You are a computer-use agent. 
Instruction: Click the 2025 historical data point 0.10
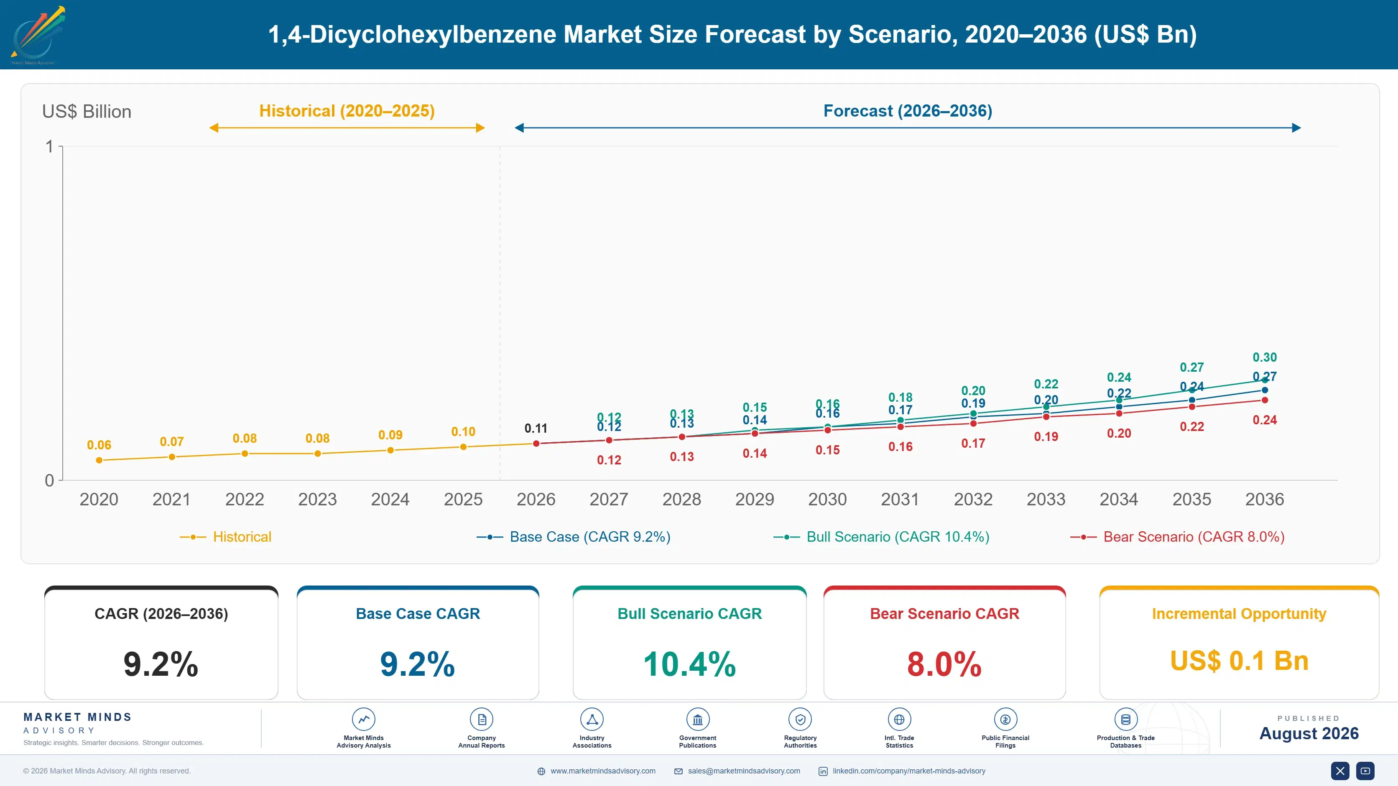tap(463, 447)
